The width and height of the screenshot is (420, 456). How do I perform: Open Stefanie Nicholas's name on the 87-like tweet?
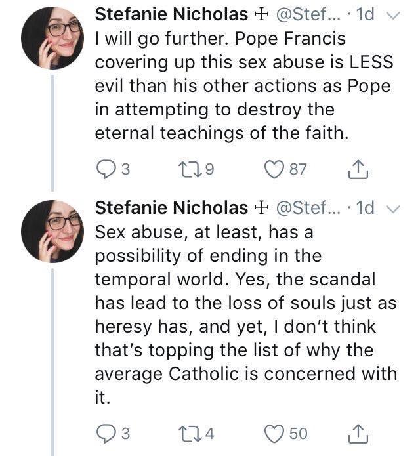point(171,14)
